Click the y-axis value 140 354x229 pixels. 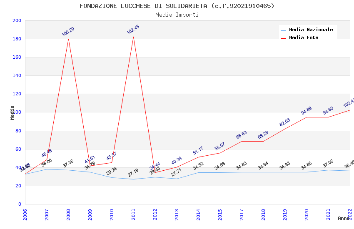click(17, 76)
